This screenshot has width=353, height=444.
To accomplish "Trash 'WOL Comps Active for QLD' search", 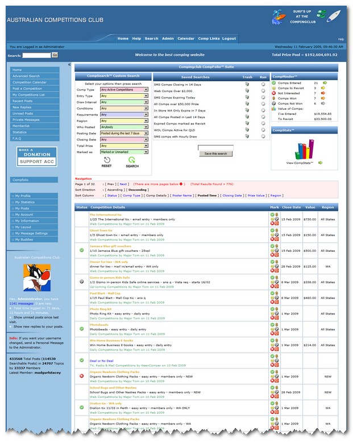I will click(x=247, y=130).
